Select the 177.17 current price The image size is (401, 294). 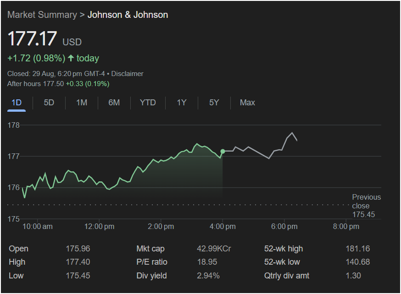click(x=32, y=38)
